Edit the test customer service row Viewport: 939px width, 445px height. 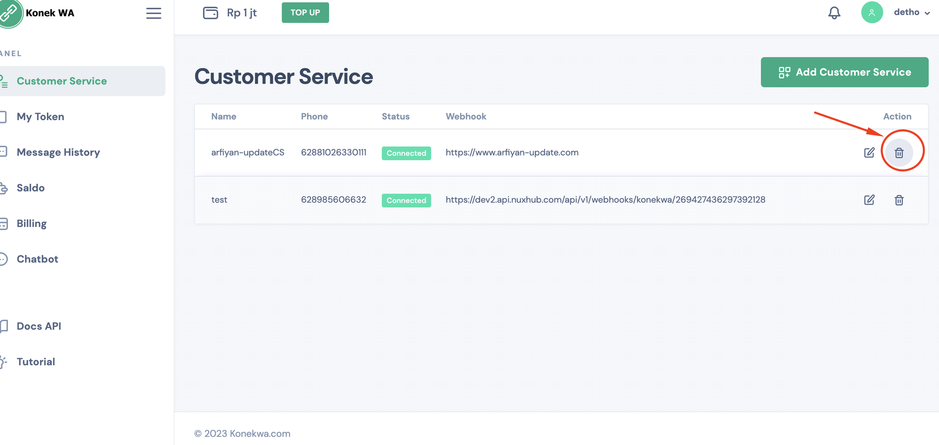pyautogui.click(x=869, y=200)
